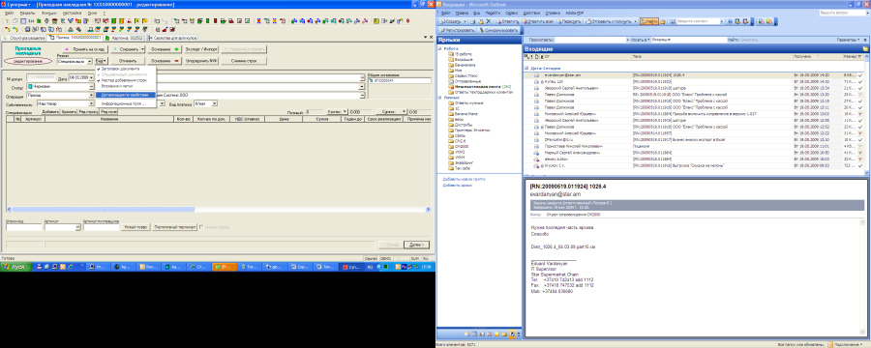Image resolution: width=871 pixels, height=348 pixels.
Task: Toggle flag on Мерный Сергей Александрович message
Action: (x=860, y=152)
